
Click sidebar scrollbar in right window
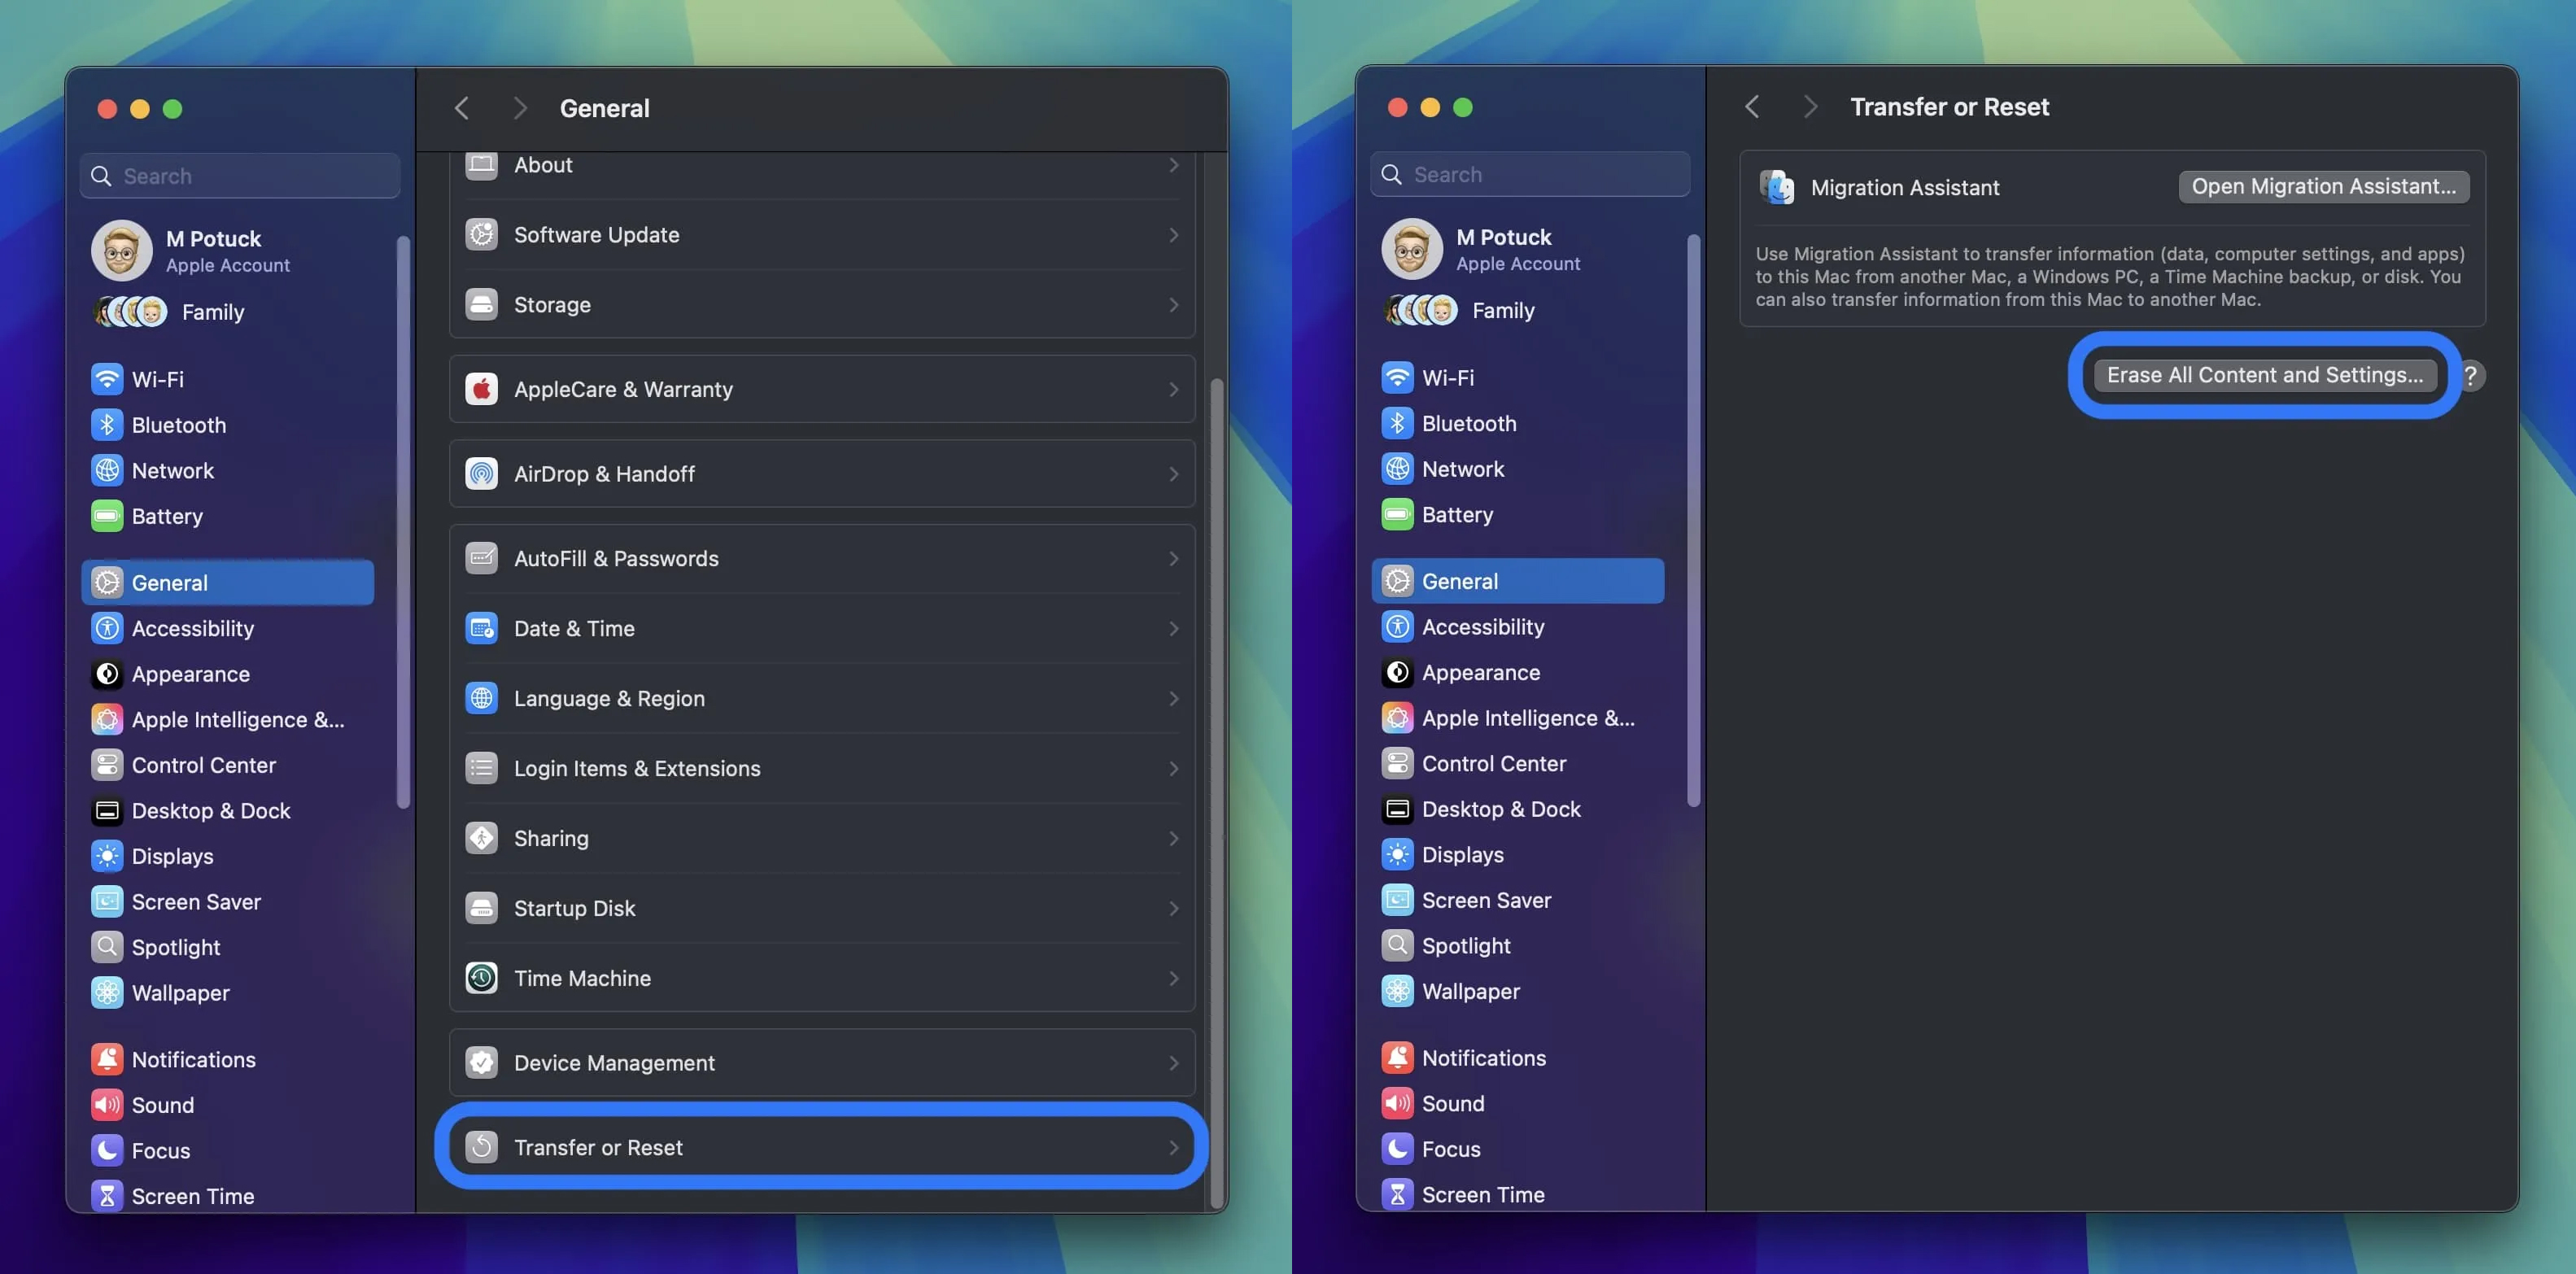click(1693, 520)
